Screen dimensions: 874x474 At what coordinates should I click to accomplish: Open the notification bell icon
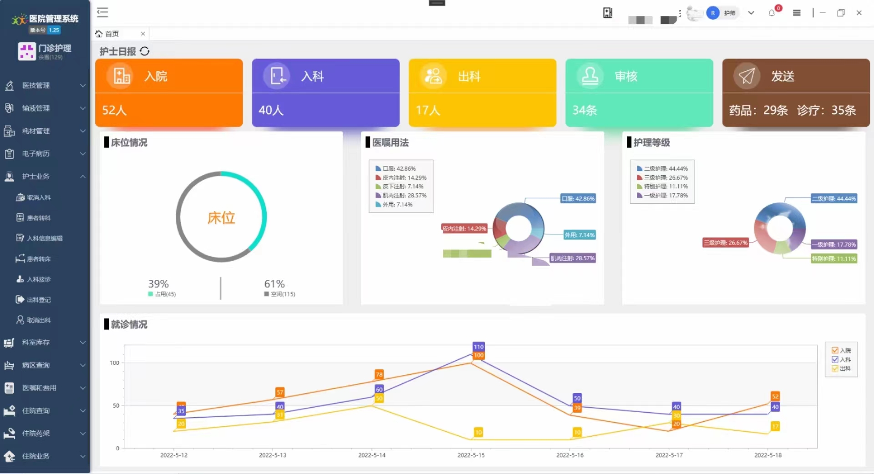tap(772, 13)
